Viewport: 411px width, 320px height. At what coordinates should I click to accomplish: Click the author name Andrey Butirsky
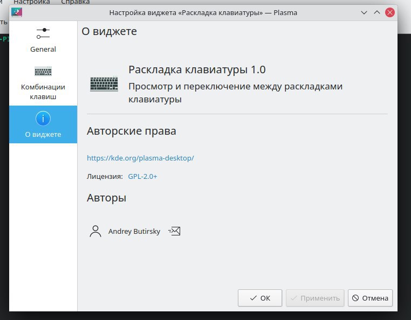[134, 231]
